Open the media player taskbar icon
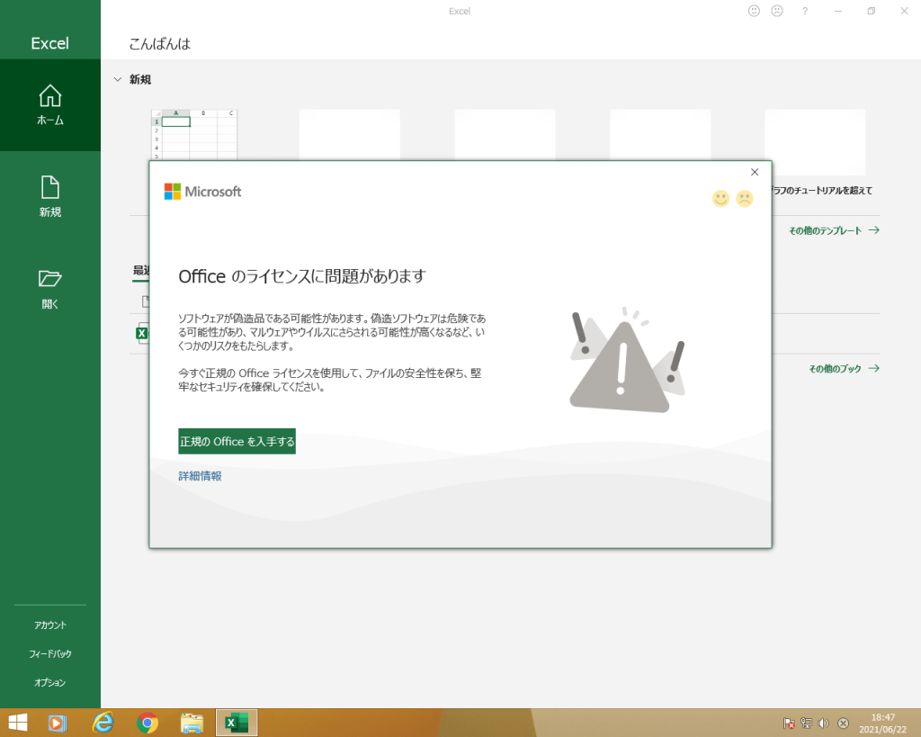 (x=57, y=723)
